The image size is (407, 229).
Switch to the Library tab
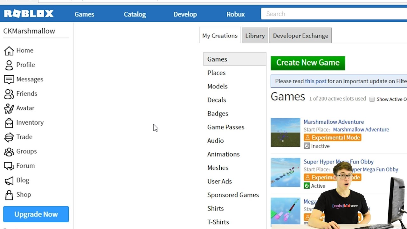click(255, 36)
